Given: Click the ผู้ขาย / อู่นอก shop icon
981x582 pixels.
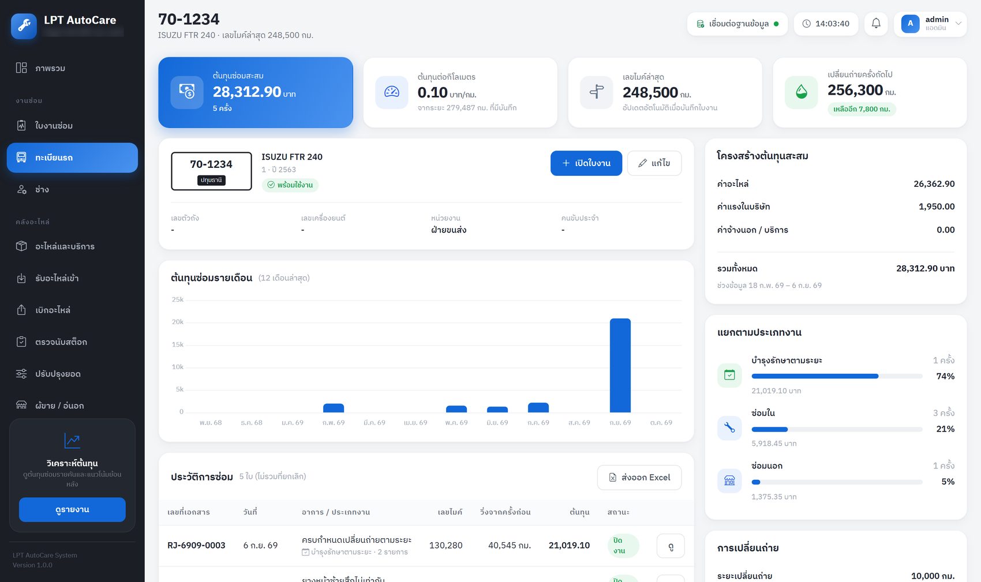Looking at the screenshot, I should (21, 405).
